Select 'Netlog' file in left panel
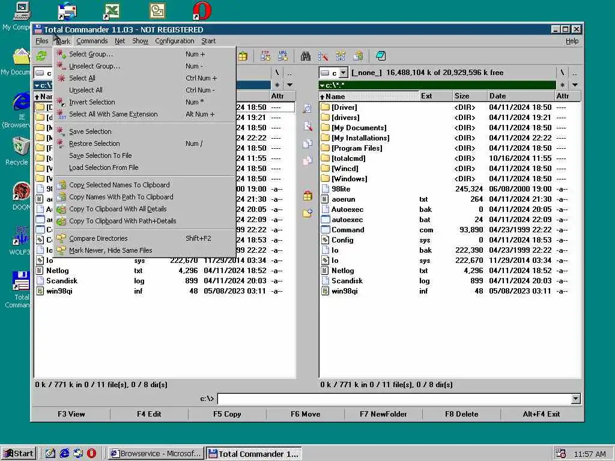 [x=57, y=271]
